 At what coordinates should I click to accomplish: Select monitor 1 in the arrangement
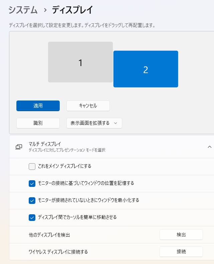coord(80,62)
